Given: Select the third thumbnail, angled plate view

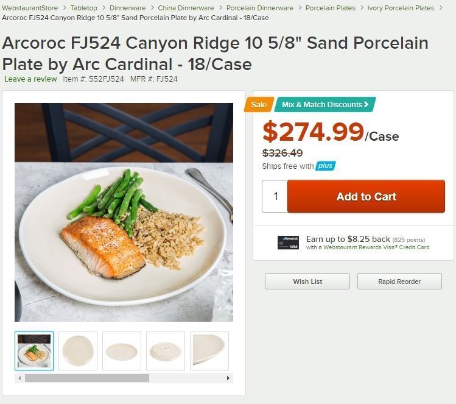Looking at the screenshot, I should pyautogui.click(x=122, y=351).
